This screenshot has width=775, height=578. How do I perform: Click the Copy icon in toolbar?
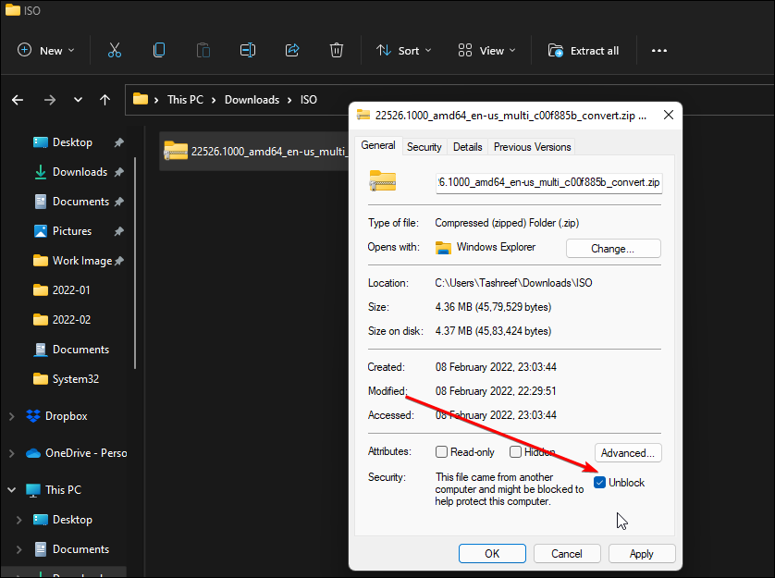tap(159, 50)
